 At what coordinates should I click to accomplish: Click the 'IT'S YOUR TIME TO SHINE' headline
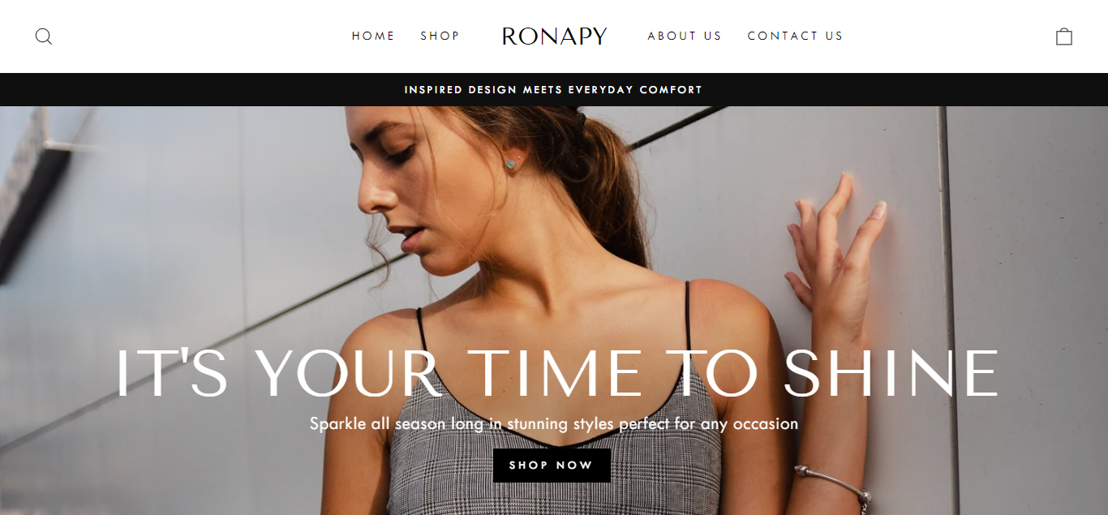click(556, 374)
